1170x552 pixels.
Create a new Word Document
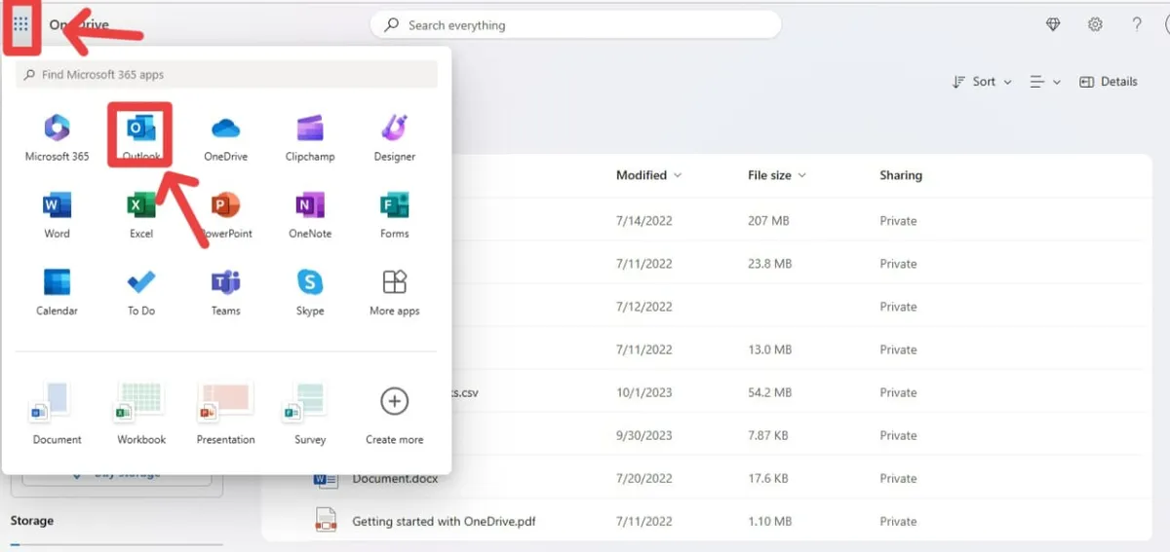tap(57, 413)
